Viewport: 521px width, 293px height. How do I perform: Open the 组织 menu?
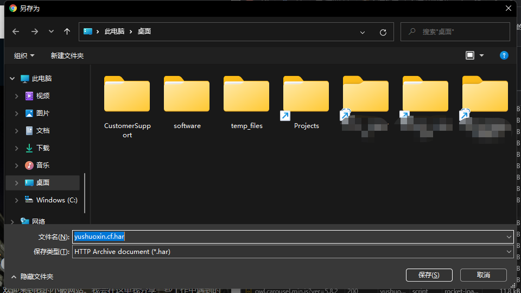pos(24,55)
